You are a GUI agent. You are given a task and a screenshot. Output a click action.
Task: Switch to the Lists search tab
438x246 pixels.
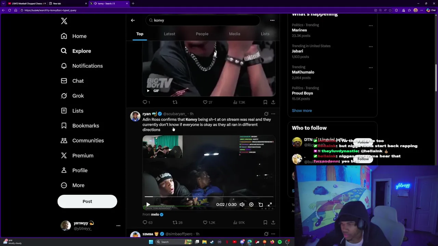265,34
